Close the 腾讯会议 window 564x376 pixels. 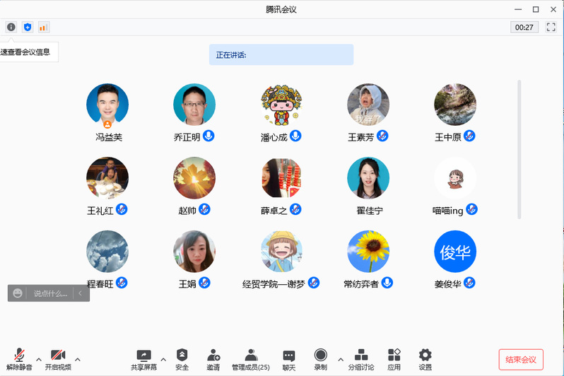pyautogui.click(x=553, y=9)
